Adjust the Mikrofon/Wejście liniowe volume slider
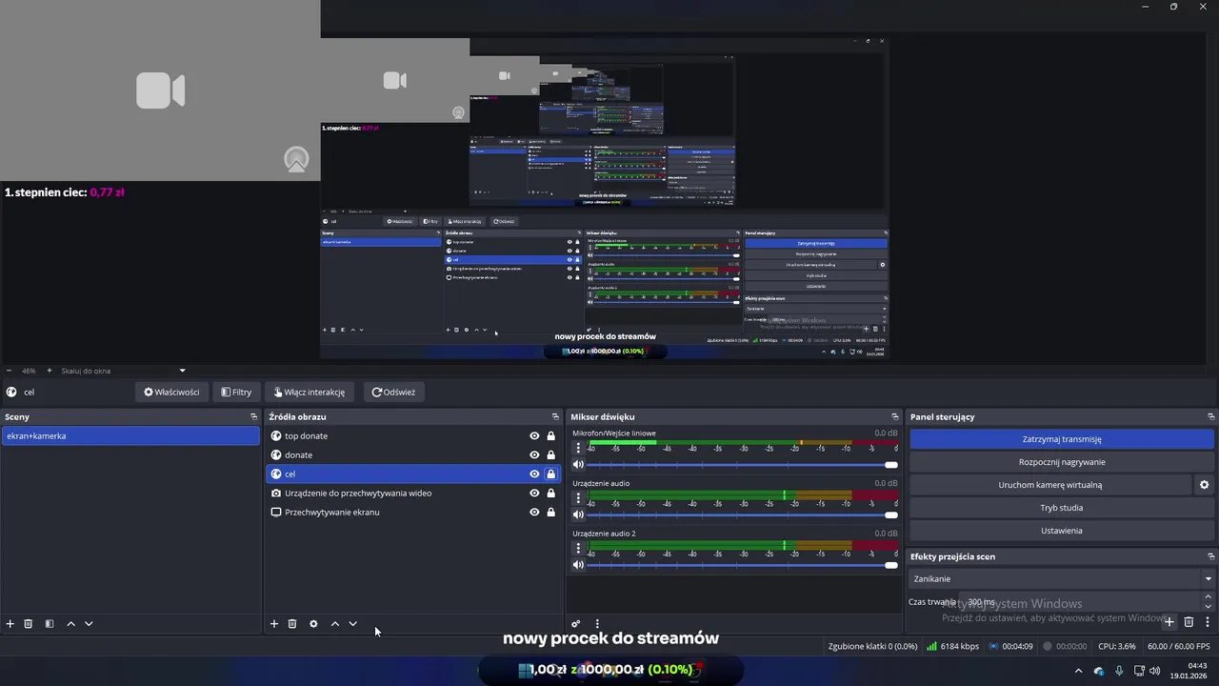1219x686 pixels. (x=743, y=465)
